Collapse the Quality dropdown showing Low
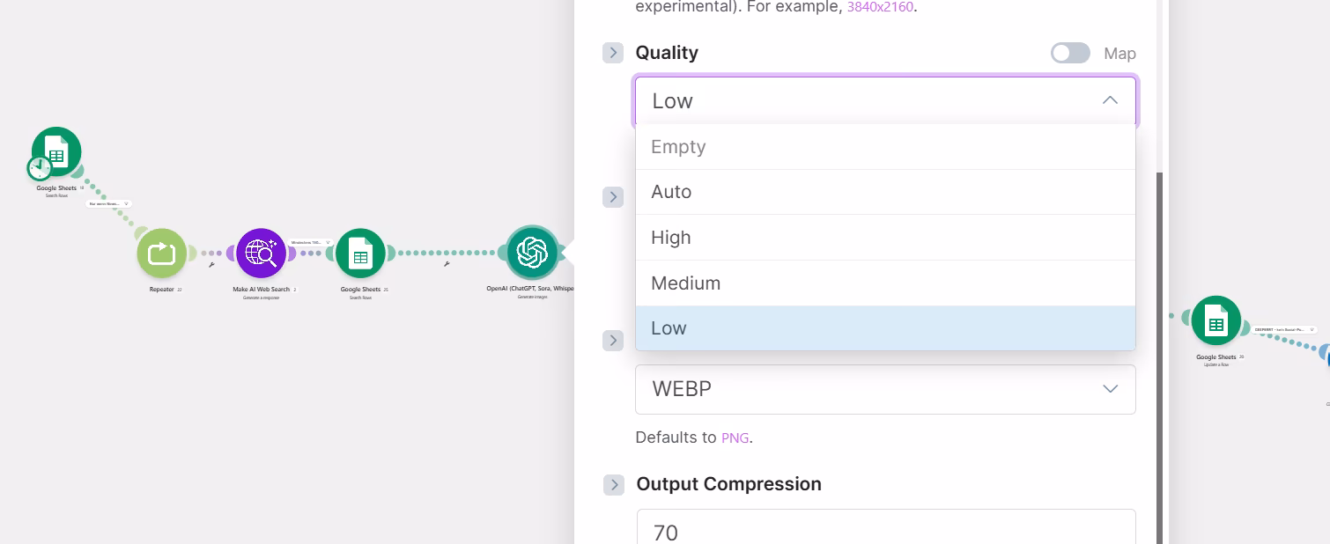1330x544 pixels. [885, 101]
